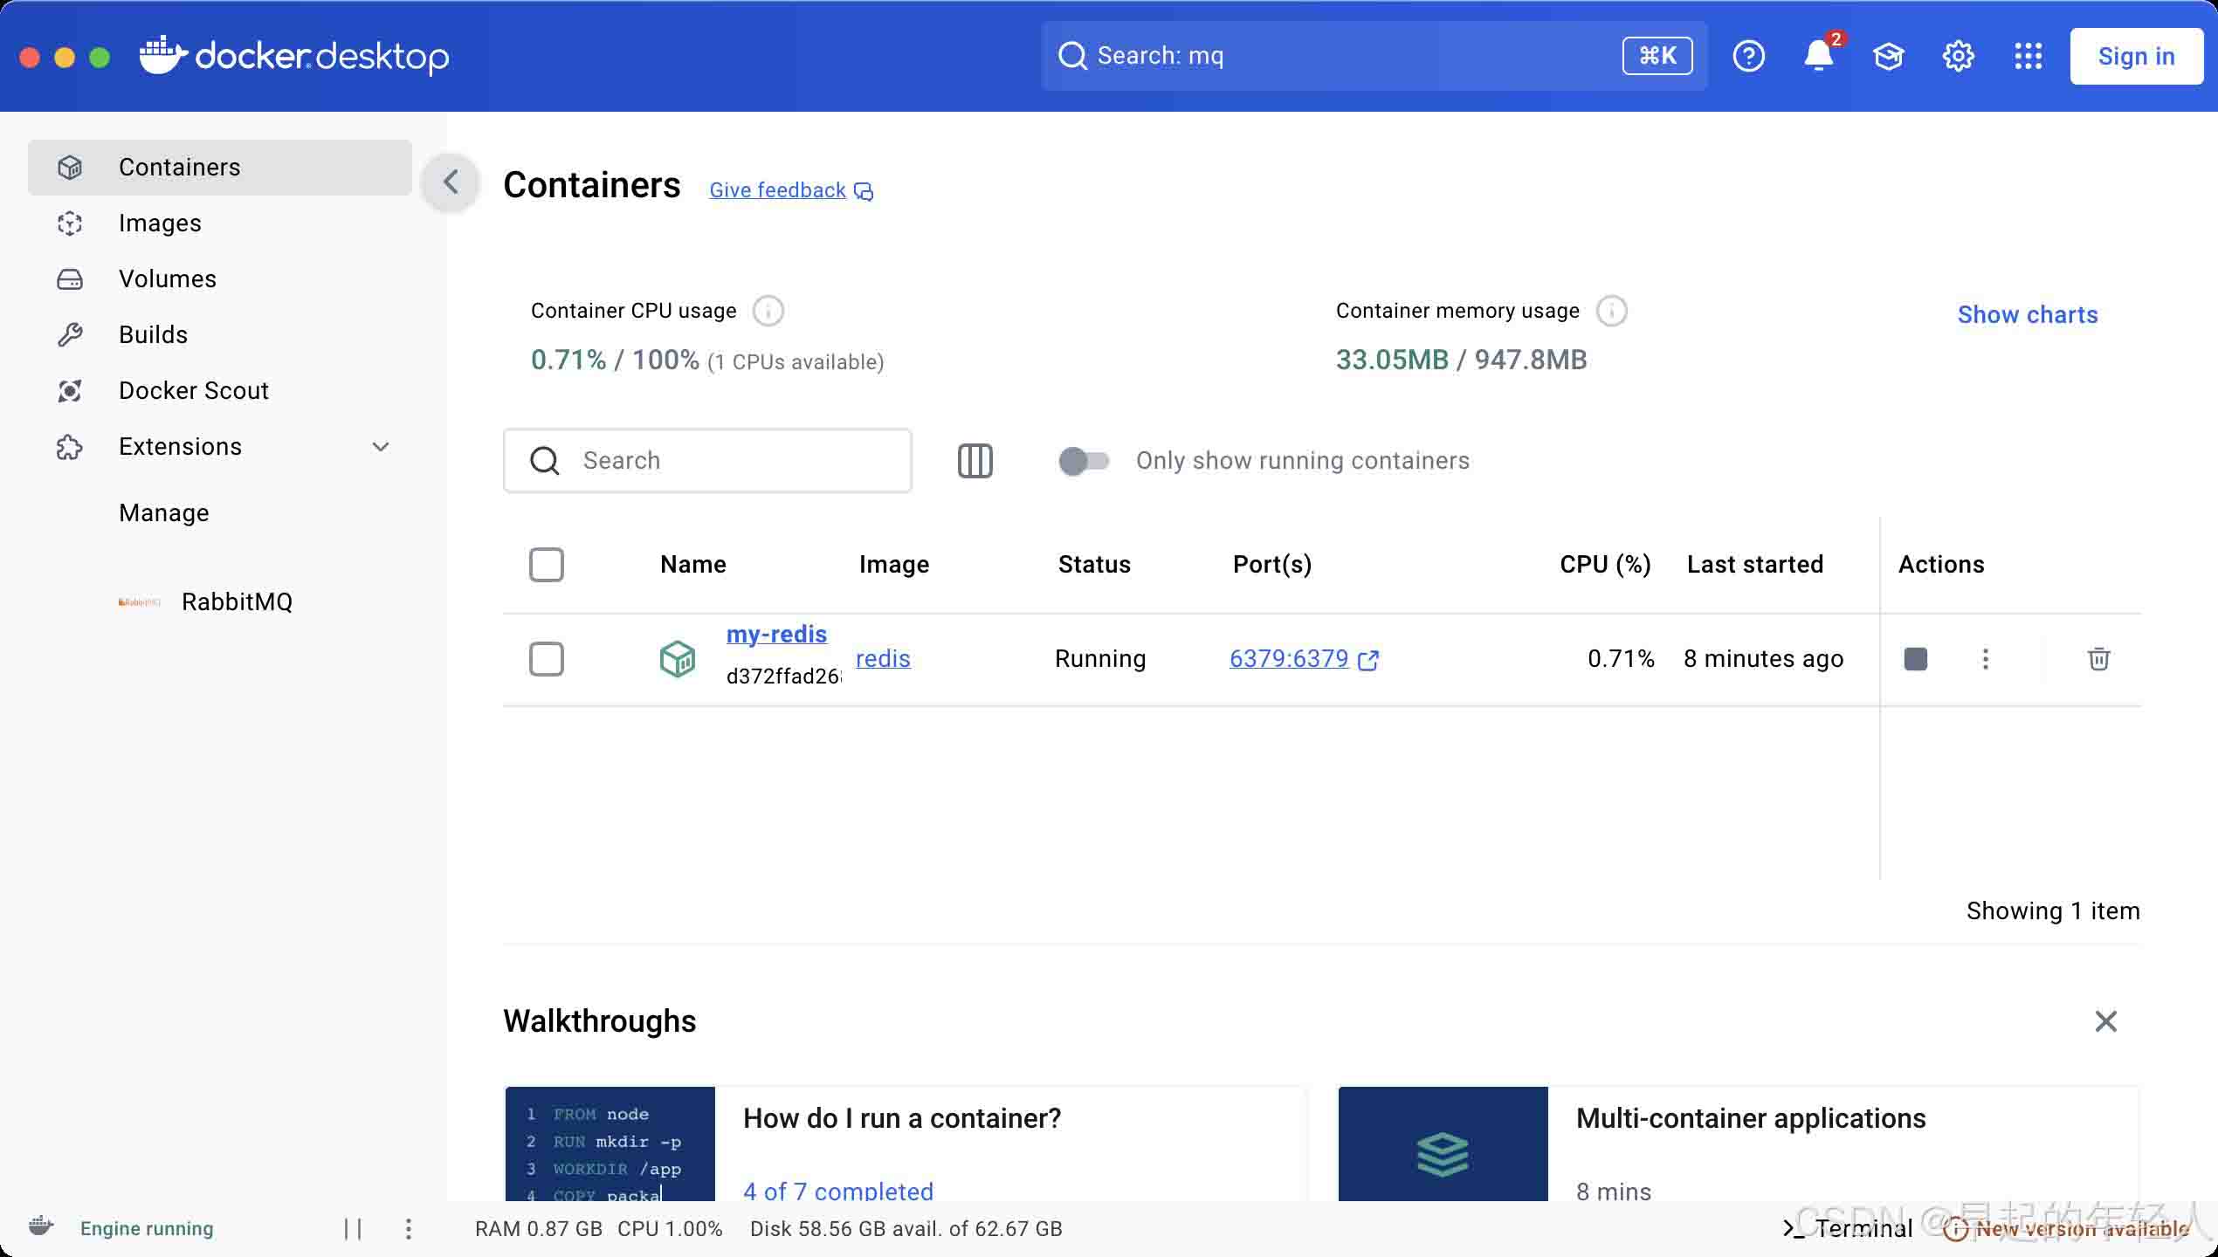Image resolution: width=2218 pixels, height=1257 pixels.
Task: Click Engine running status text
Action: (147, 1228)
